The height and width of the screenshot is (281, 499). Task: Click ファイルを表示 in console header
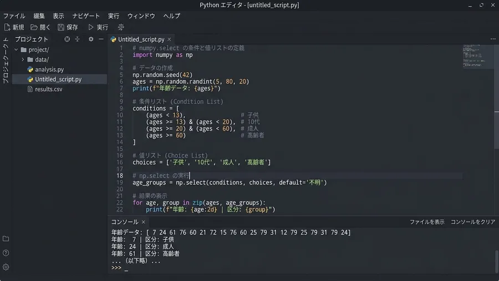pos(427,222)
